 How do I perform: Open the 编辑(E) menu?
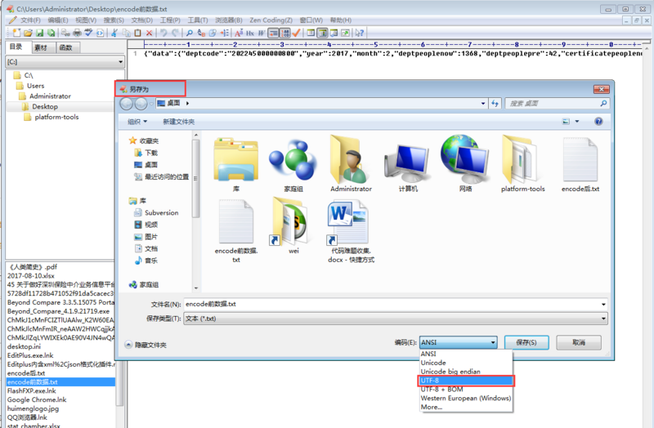(57, 20)
